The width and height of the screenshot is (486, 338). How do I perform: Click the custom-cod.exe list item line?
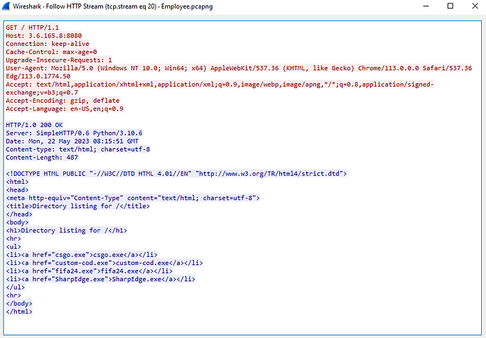104,263
